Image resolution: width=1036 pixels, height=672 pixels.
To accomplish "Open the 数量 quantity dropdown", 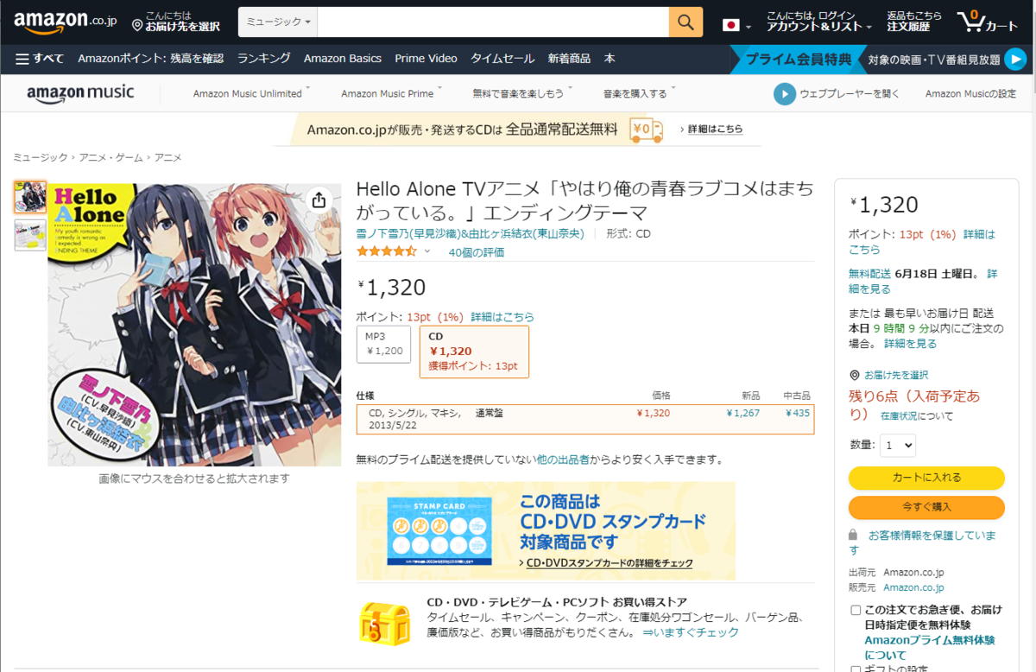I will coord(898,446).
